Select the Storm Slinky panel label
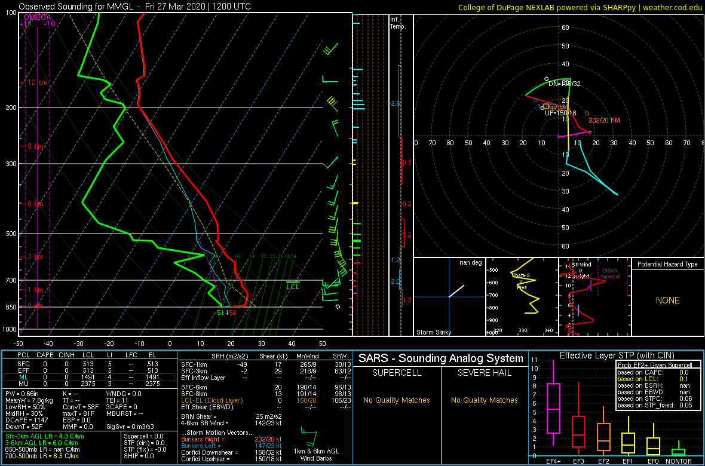The width and height of the screenshot is (705, 466). pos(434,332)
